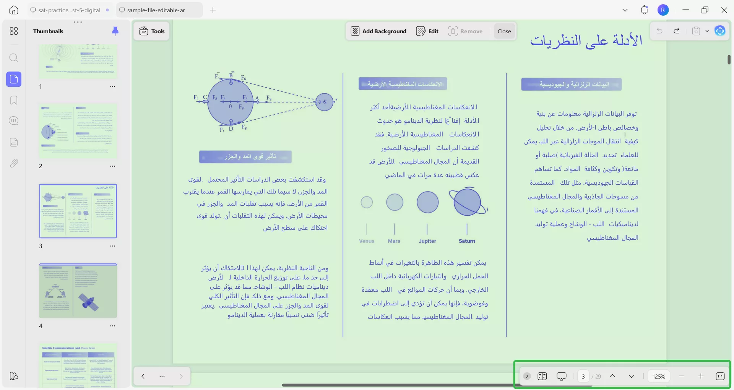
Task: Open the dropdown arrow near the notification bell
Action: [625, 10]
